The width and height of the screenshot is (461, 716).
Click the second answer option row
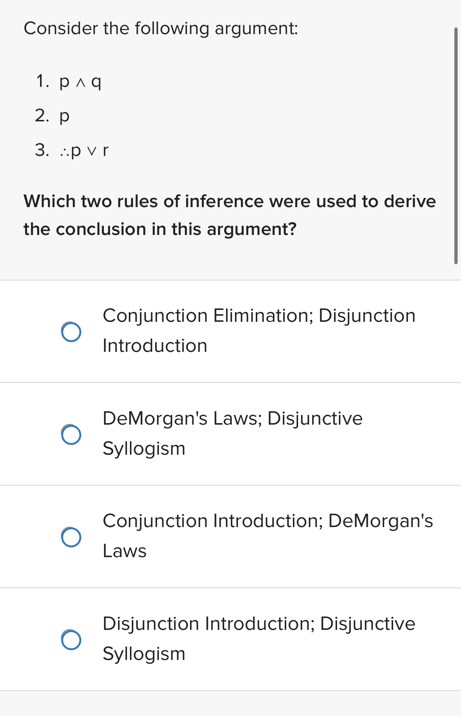(x=230, y=433)
